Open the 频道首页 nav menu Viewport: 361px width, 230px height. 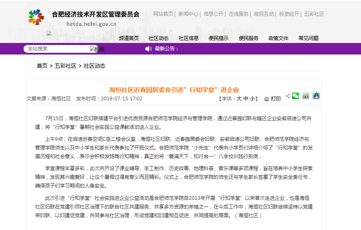[129, 38]
